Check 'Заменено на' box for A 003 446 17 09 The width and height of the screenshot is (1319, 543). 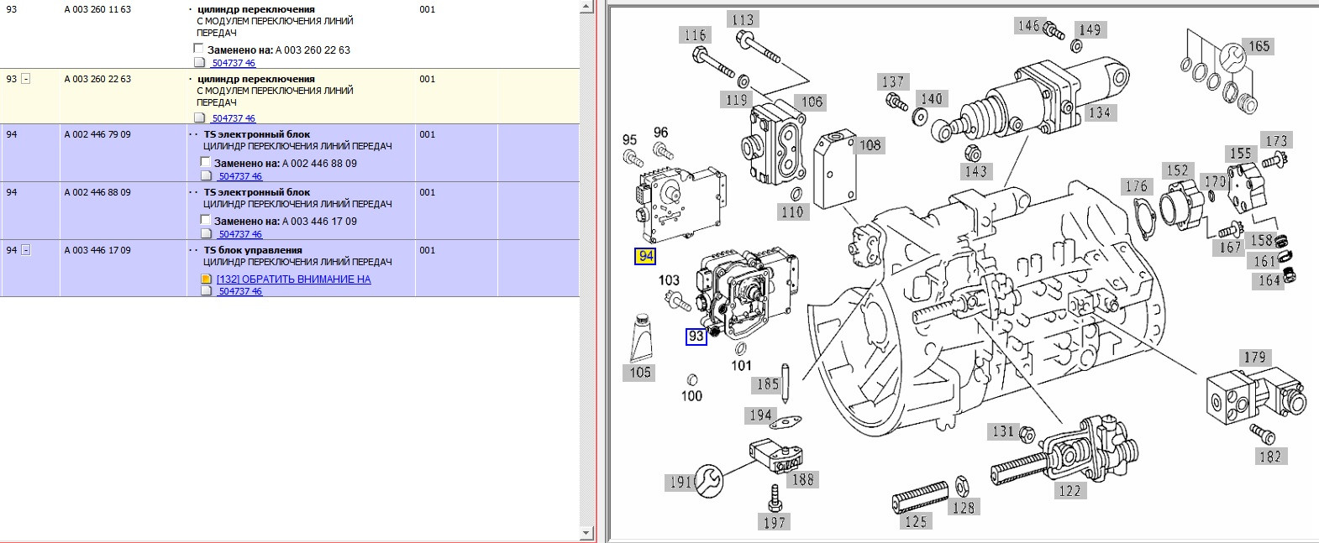click(x=205, y=221)
